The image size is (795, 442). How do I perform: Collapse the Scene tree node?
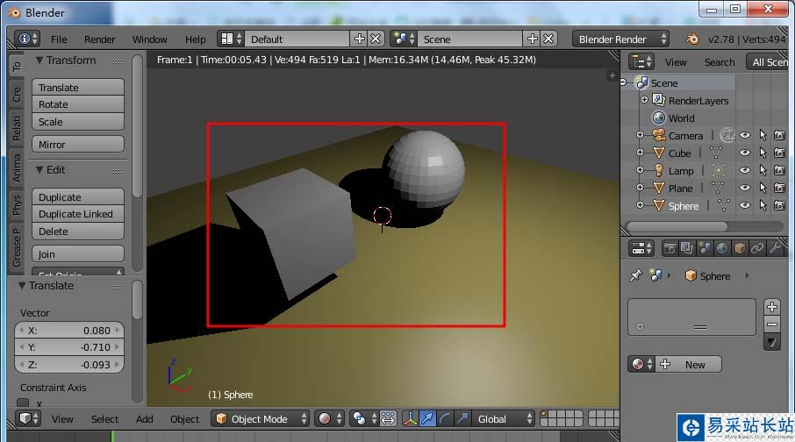624,82
